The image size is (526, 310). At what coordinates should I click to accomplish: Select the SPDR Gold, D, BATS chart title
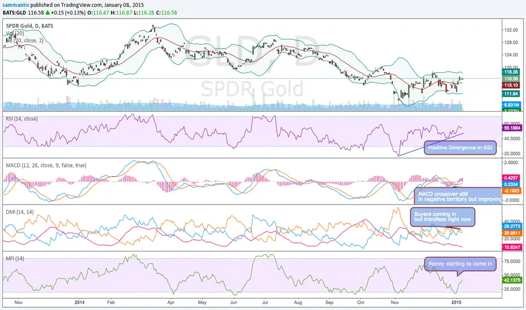pos(29,26)
